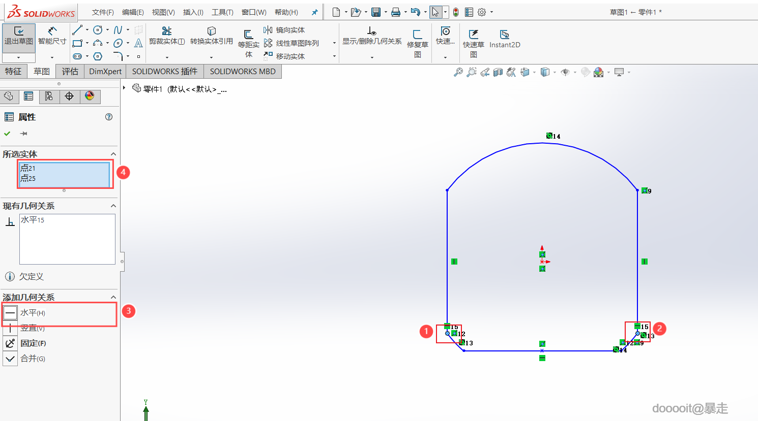The height and width of the screenshot is (421, 758).
Task: Open the 插入(I) menu
Action: point(193,12)
